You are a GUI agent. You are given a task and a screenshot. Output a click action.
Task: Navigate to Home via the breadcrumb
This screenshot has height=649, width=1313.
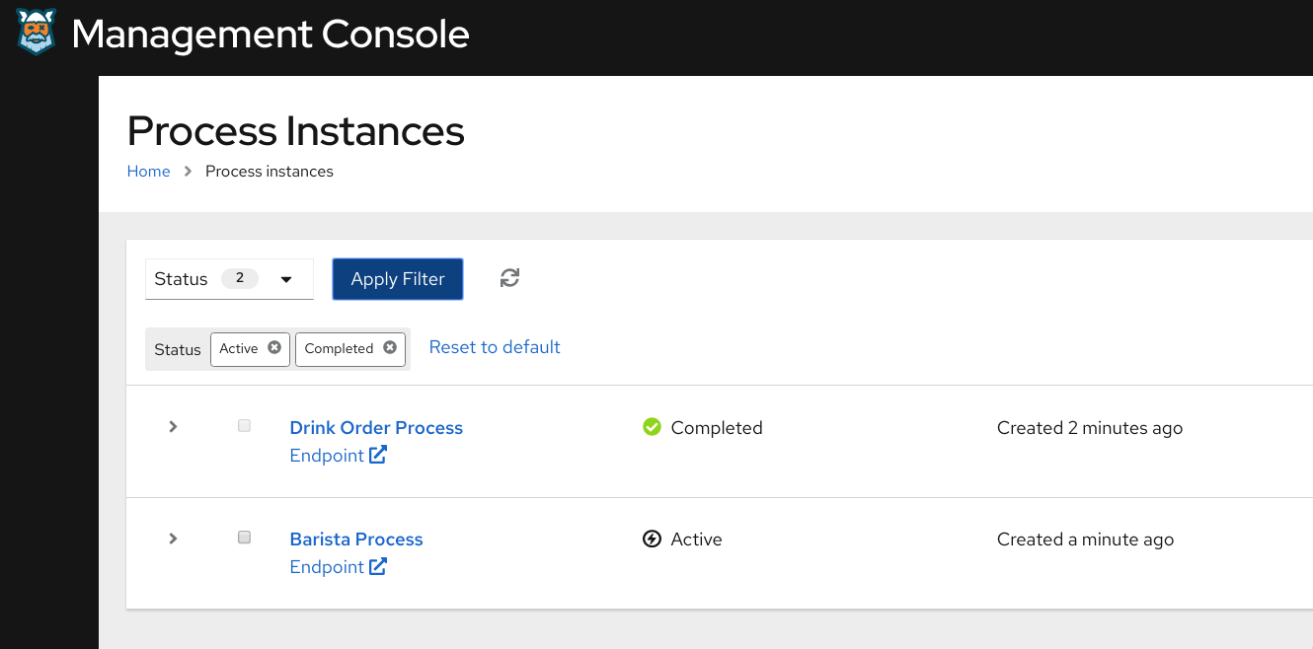pos(148,171)
